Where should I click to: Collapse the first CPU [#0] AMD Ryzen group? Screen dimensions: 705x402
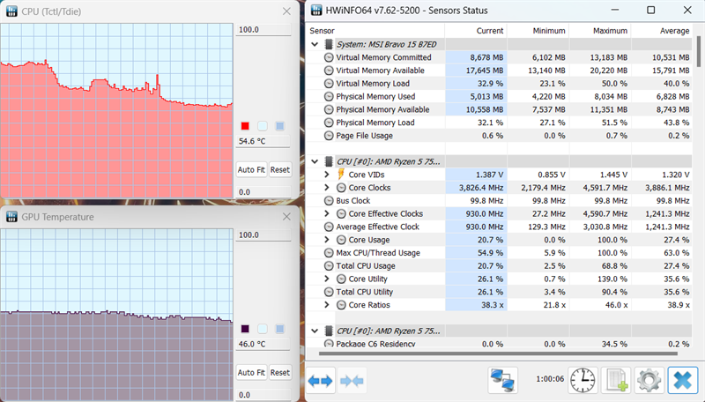(x=315, y=161)
